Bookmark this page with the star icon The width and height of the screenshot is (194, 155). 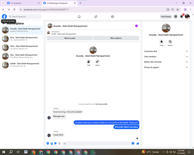[178, 9]
